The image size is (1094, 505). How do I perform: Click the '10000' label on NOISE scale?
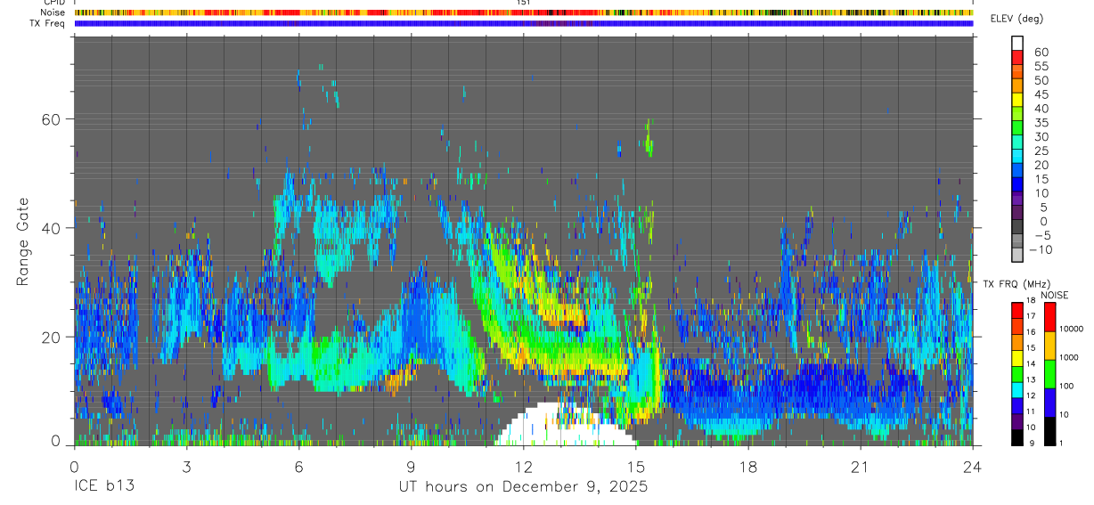1071,329
